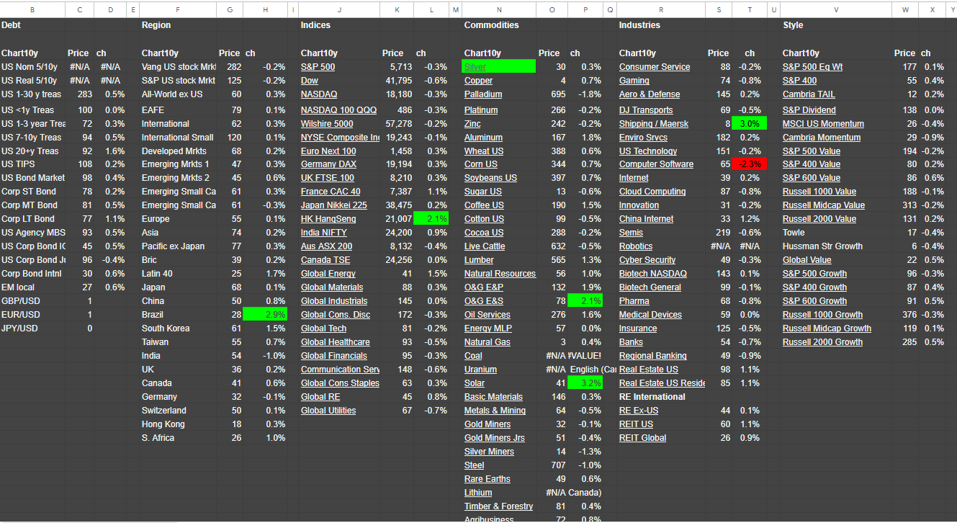Open the Cloud Computing link
The image size is (957, 523).
652,192
